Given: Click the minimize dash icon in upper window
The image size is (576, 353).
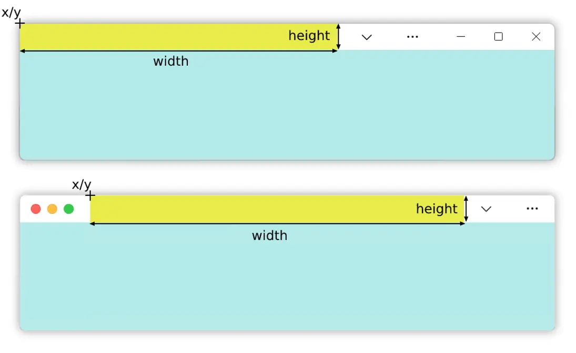Looking at the screenshot, I should [x=461, y=37].
